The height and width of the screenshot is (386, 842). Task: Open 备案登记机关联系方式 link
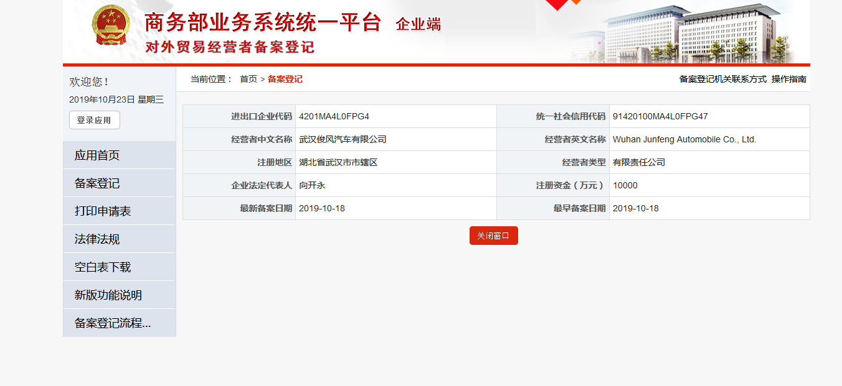click(723, 79)
